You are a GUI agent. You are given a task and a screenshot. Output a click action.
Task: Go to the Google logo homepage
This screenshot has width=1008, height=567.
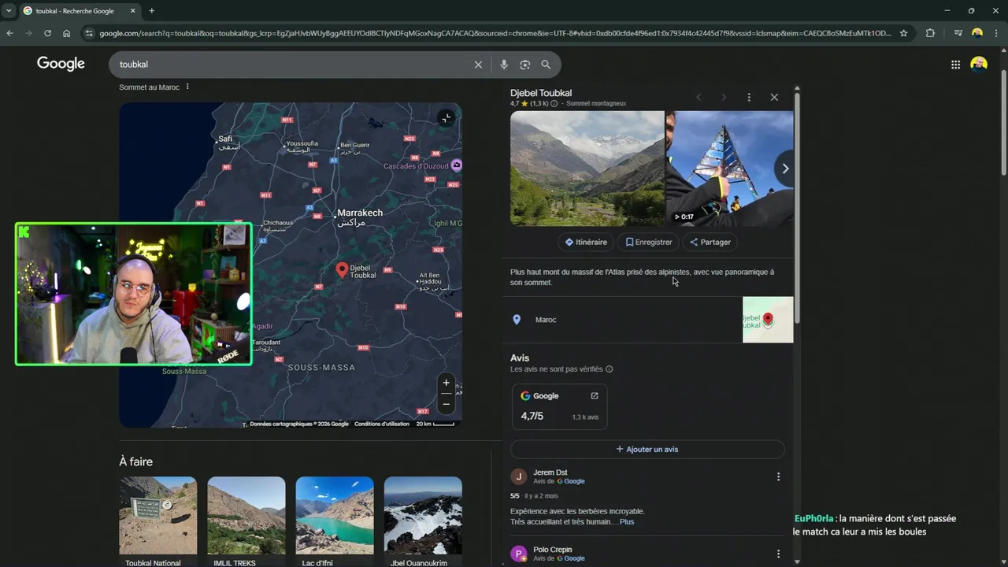coord(61,64)
